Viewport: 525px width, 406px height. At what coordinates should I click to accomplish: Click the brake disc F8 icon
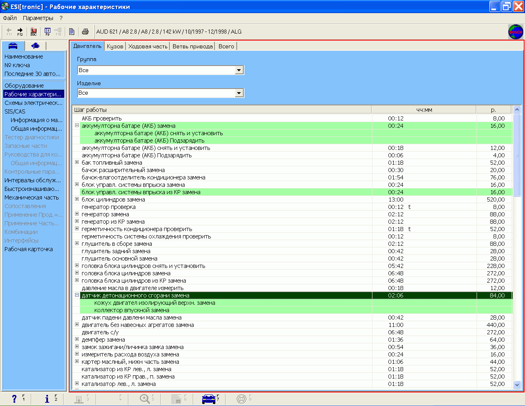242,399
